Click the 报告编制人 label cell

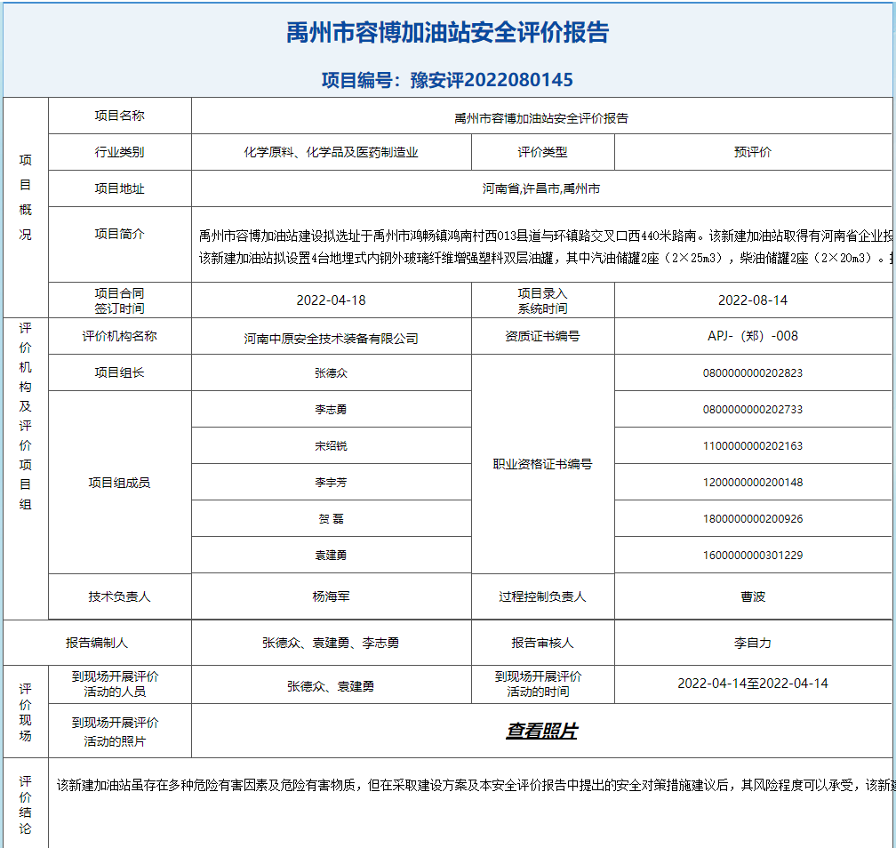coord(97,643)
